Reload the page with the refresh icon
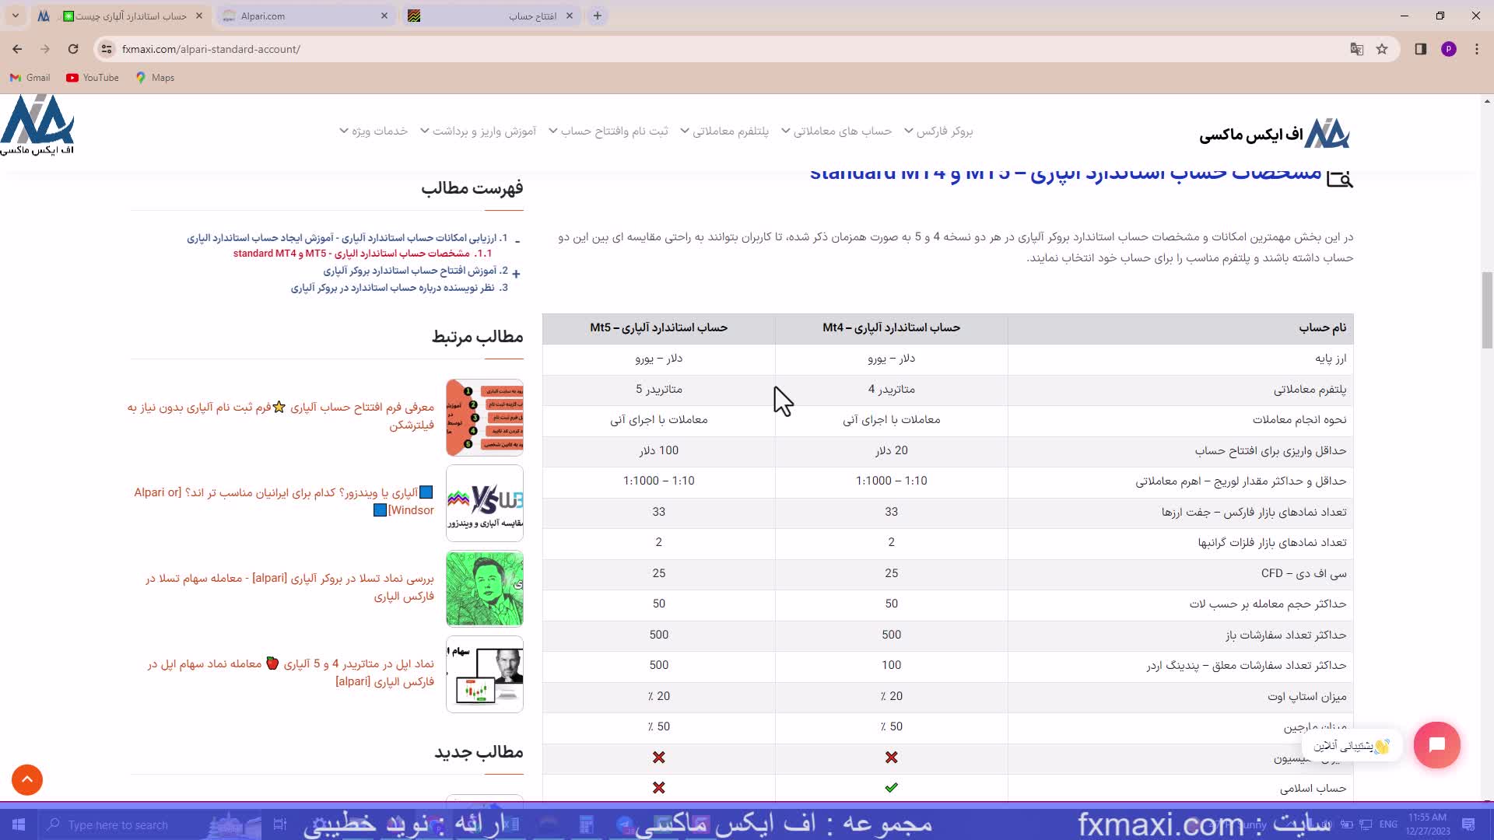 point(73,49)
